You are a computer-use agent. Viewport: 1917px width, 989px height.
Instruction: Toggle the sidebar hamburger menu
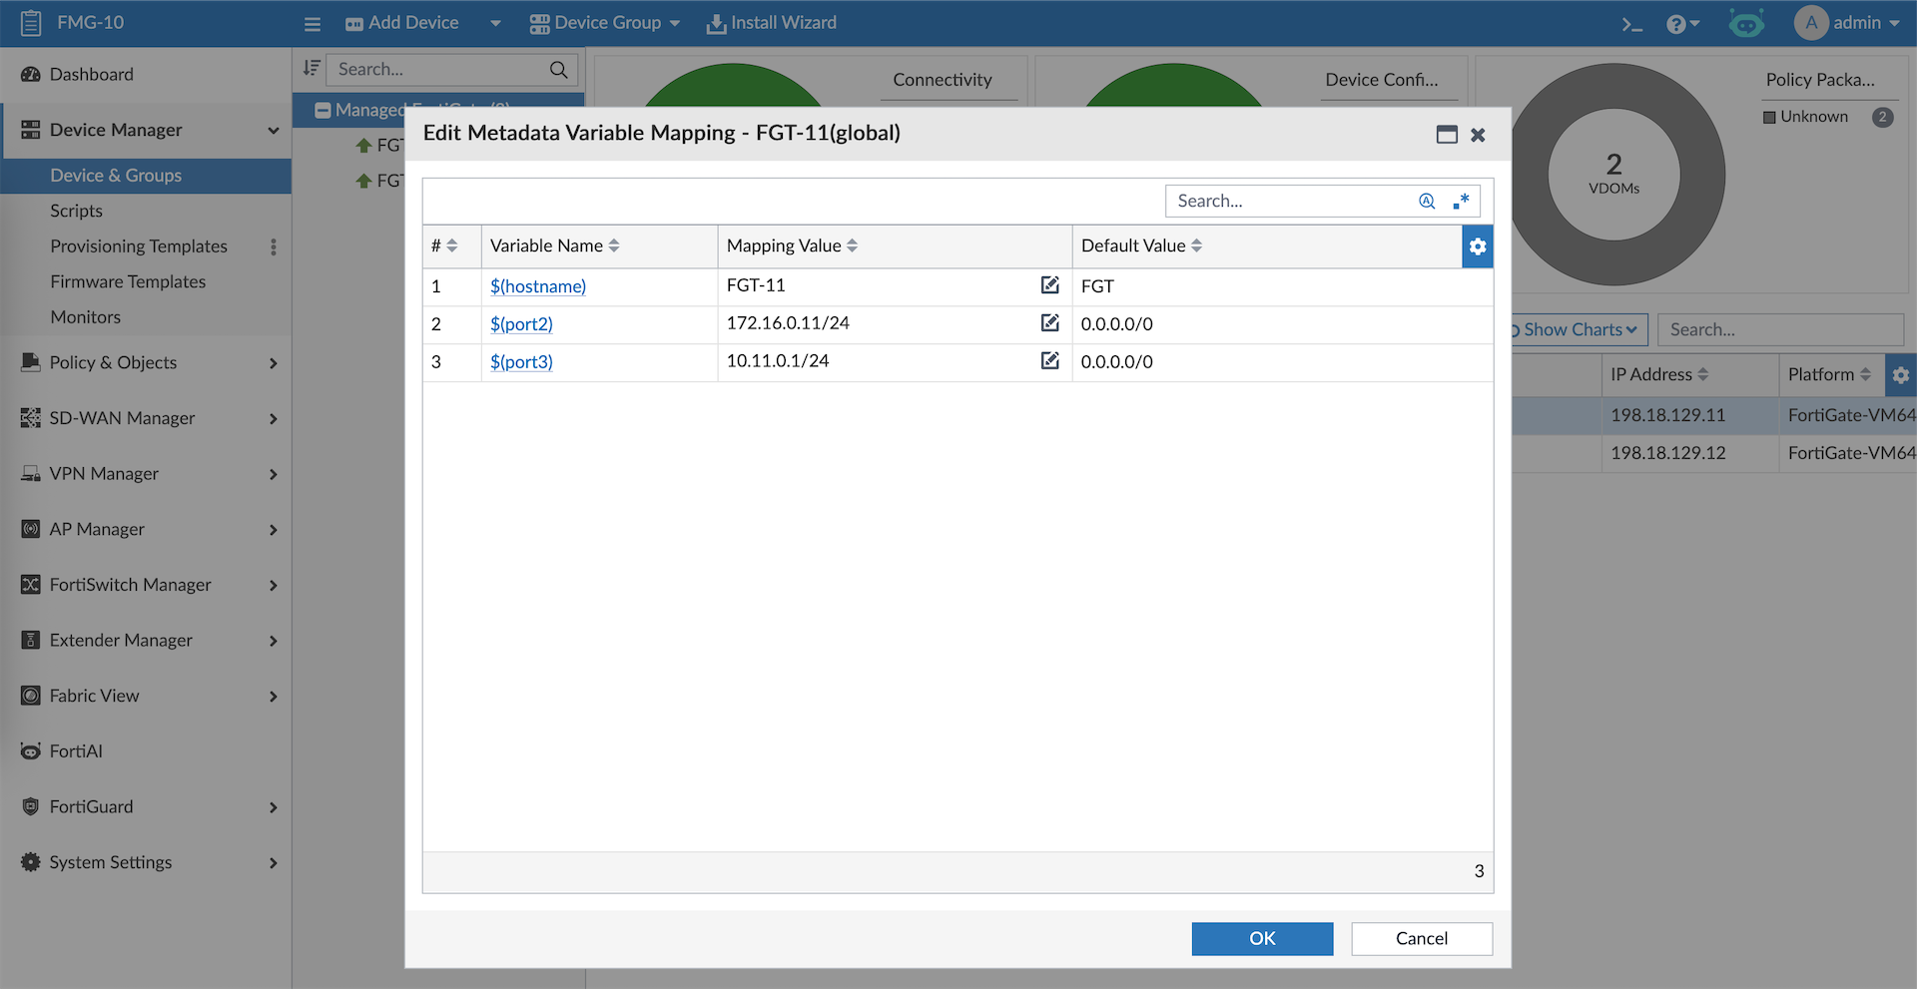coord(313,24)
